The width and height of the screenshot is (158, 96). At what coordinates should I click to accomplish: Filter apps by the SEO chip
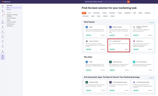point(89,13)
